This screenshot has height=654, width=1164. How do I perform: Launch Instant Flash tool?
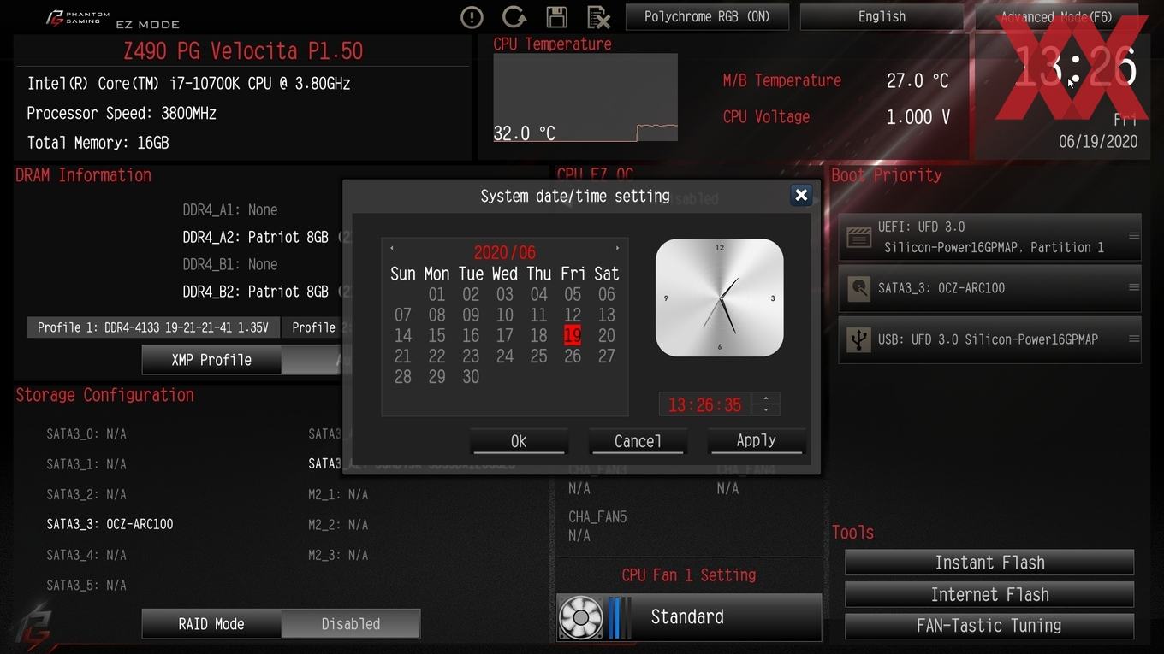click(x=989, y=563)
